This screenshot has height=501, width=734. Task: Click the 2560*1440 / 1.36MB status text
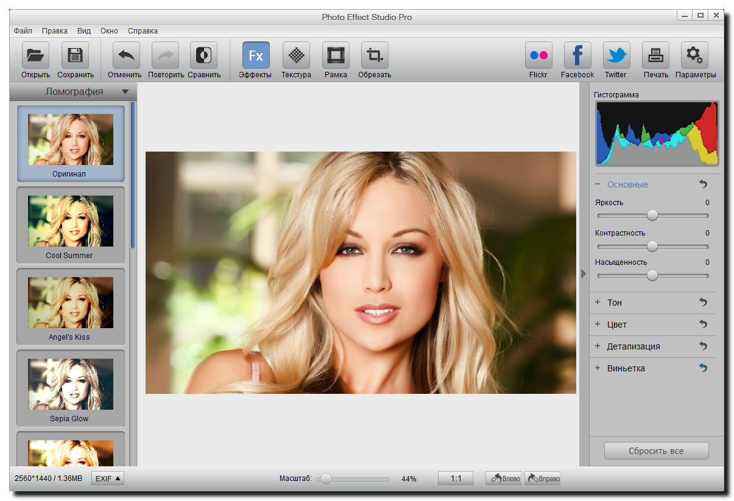pyautogui.click(x=47, y=479)
